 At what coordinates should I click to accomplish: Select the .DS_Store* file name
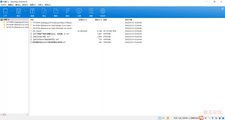point(37,31)
